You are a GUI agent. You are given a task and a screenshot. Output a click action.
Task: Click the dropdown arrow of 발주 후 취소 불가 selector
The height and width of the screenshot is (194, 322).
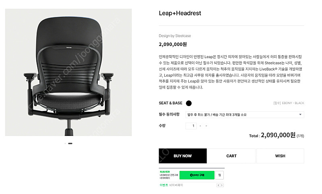pyautogui.click(x=300, y=115)
